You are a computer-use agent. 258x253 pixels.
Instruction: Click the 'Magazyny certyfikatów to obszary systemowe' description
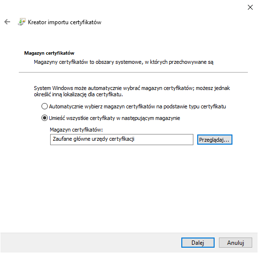[123, 62]
